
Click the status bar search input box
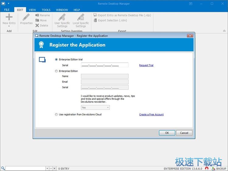click(x=26, y=169)
